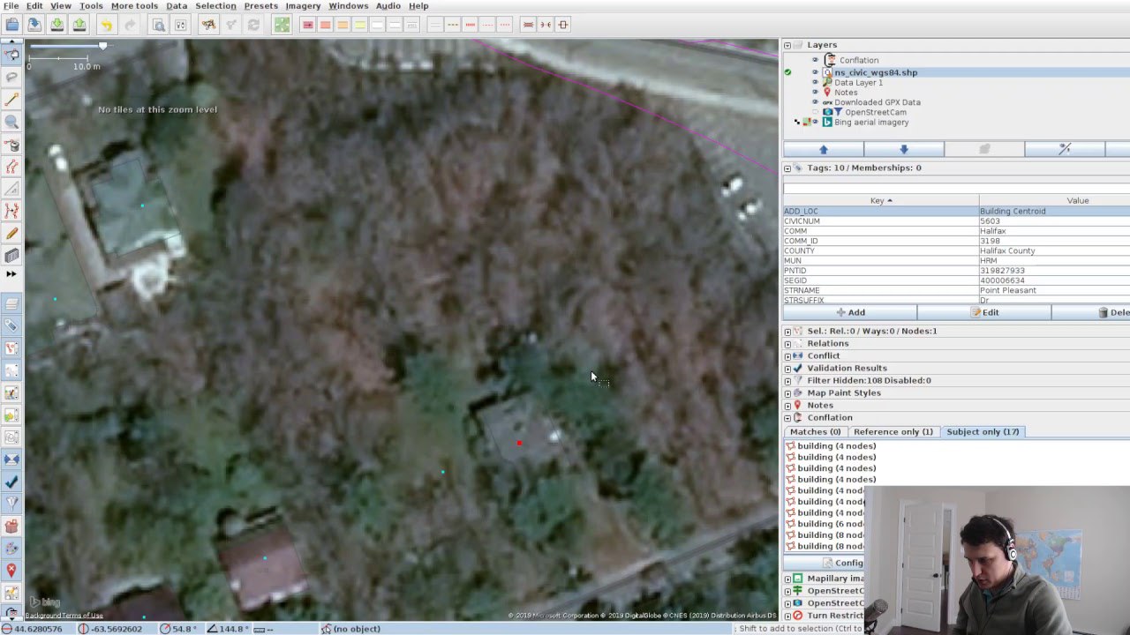This screenshot has width=1130, height=635.
Task: Select the Delete mode tool
Action: 11,145
